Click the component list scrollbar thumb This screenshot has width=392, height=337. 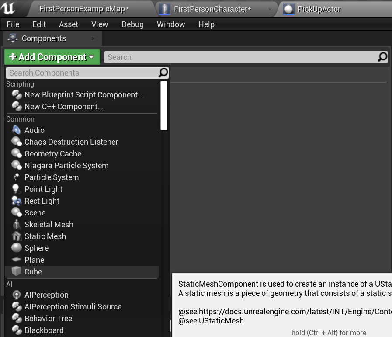point(164,105)
